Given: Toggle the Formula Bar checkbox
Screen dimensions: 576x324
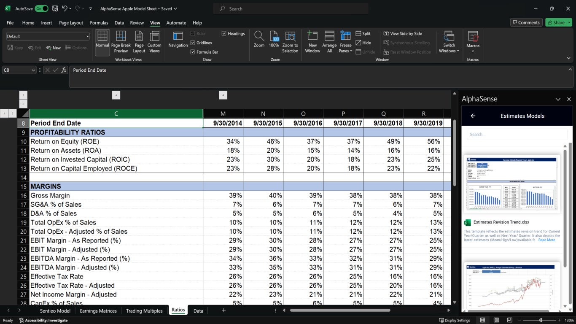Looking at the screenshot, I should point(192,52).
